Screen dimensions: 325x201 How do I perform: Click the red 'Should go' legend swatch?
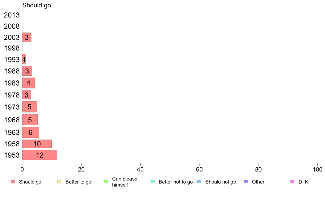[13, 182]
